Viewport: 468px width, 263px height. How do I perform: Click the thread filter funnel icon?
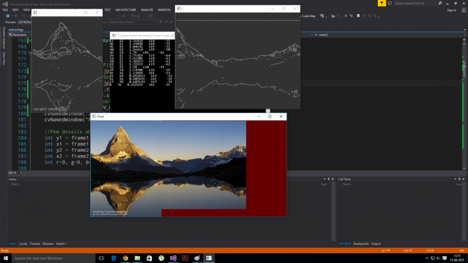coord(161,22)
